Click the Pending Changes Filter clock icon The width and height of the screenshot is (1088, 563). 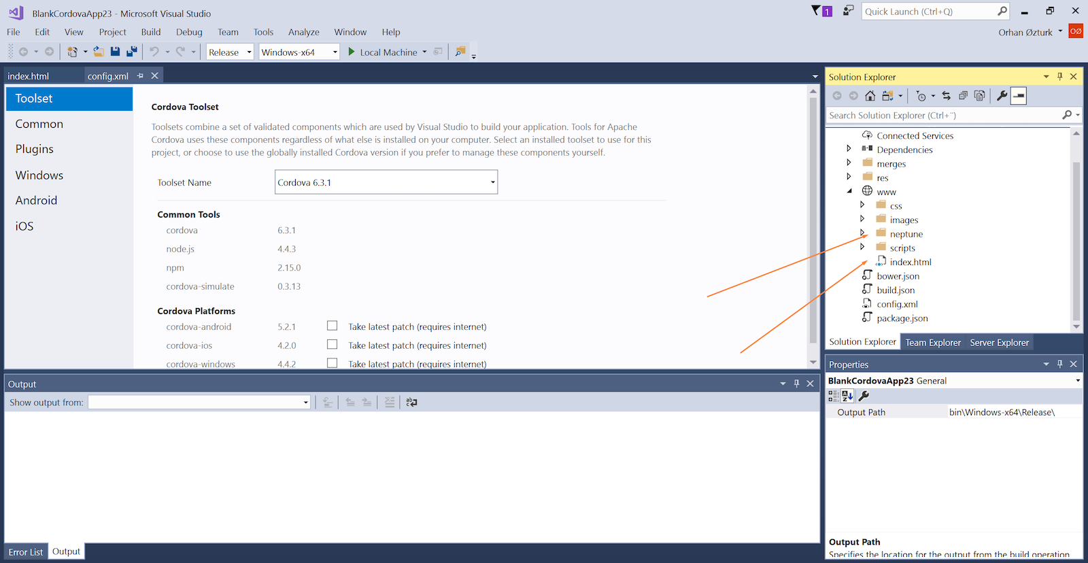pos(921,96)
